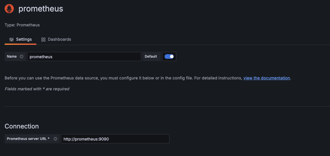Click info icon beside Prometheus server URL
This screenshot has width=330, height=156.
tap(55, 139)
